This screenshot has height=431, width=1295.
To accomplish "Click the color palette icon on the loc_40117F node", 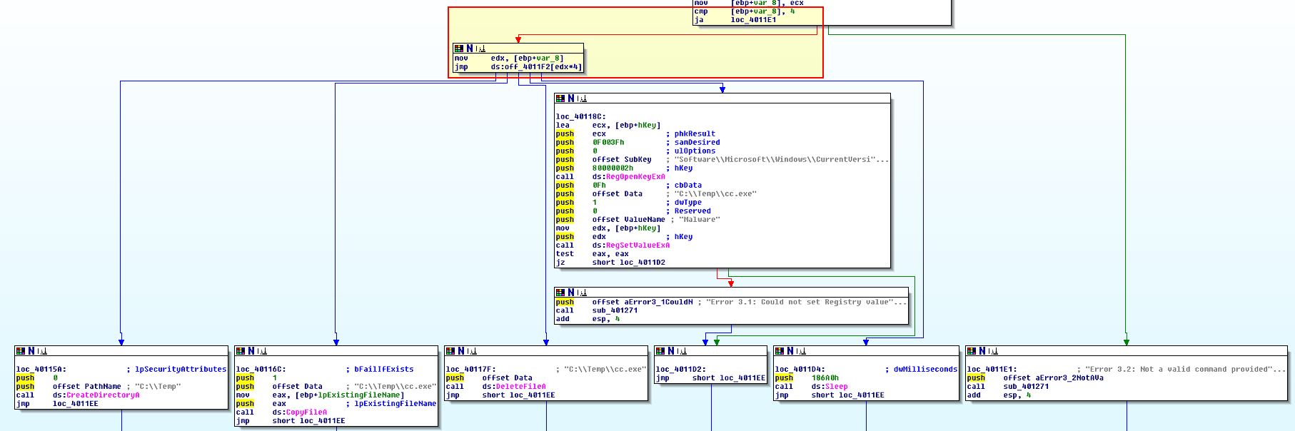I will pos(450,351).
